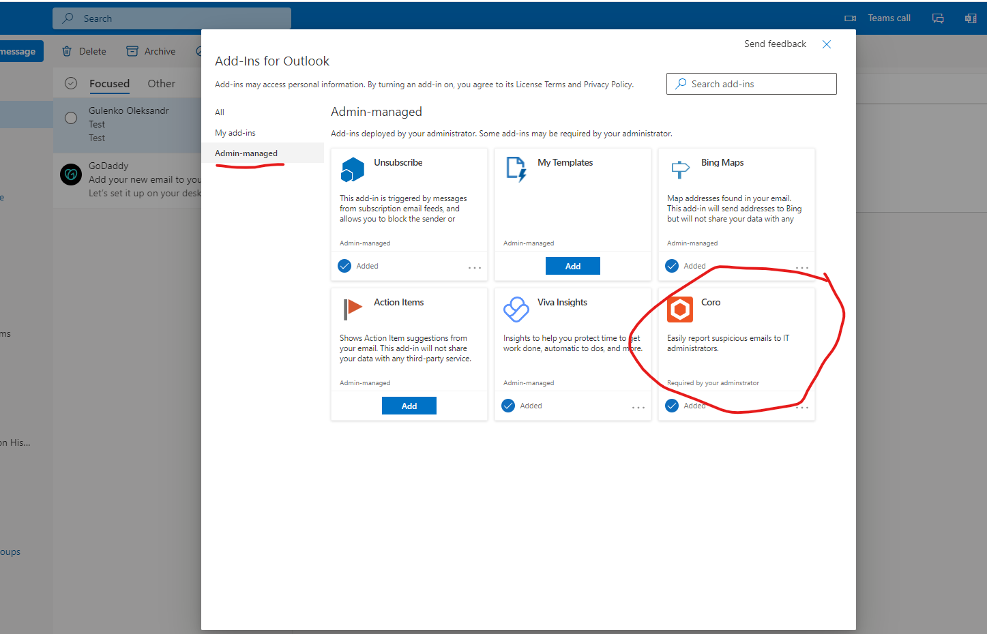
Task: Click in the Search add-ins field
Action: tap(752, 84)
